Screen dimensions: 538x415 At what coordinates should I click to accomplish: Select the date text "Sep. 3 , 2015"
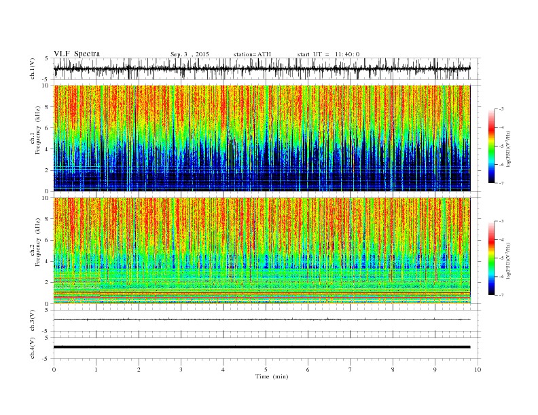(x=190, y=54)
